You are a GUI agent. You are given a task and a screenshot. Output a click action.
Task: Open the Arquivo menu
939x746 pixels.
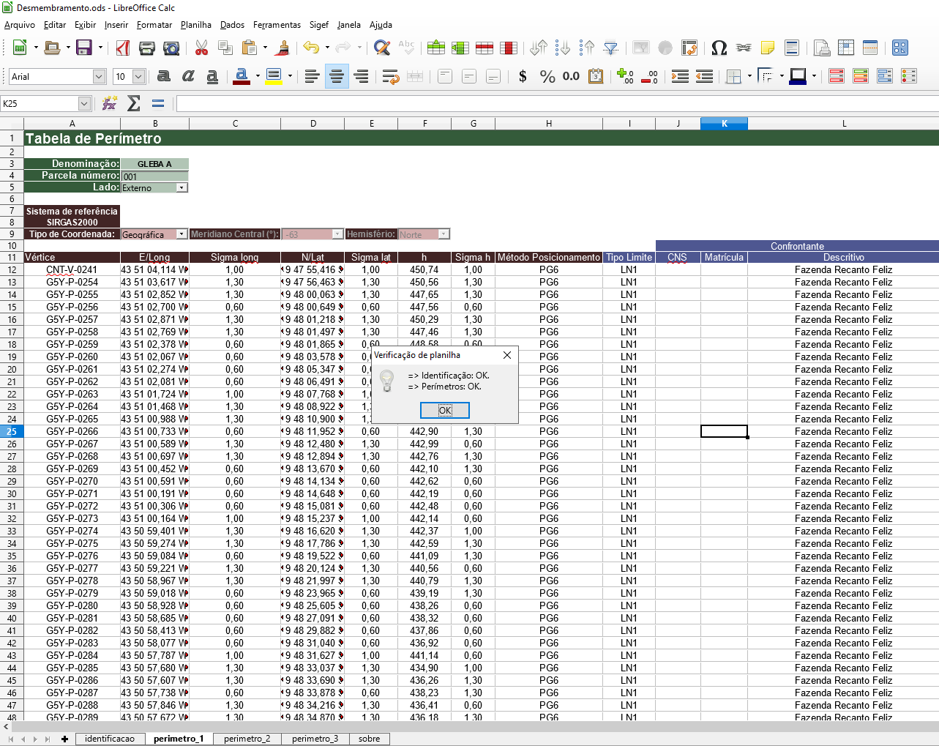(x=20, y=25)
